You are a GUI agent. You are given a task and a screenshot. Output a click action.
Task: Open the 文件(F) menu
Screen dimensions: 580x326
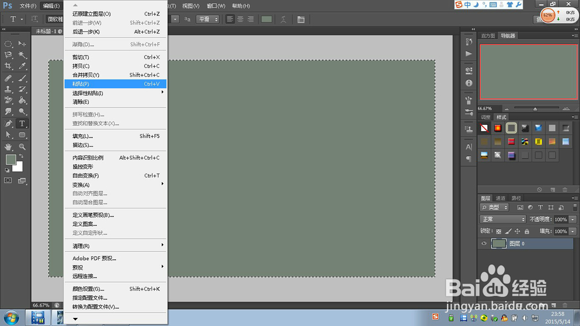point(28,6)
